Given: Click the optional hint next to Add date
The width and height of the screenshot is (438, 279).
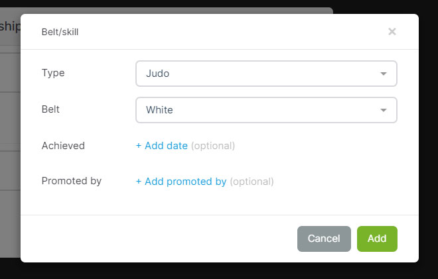Looking at the screenshot, I should pyautogui.click(x=213, y=146).
